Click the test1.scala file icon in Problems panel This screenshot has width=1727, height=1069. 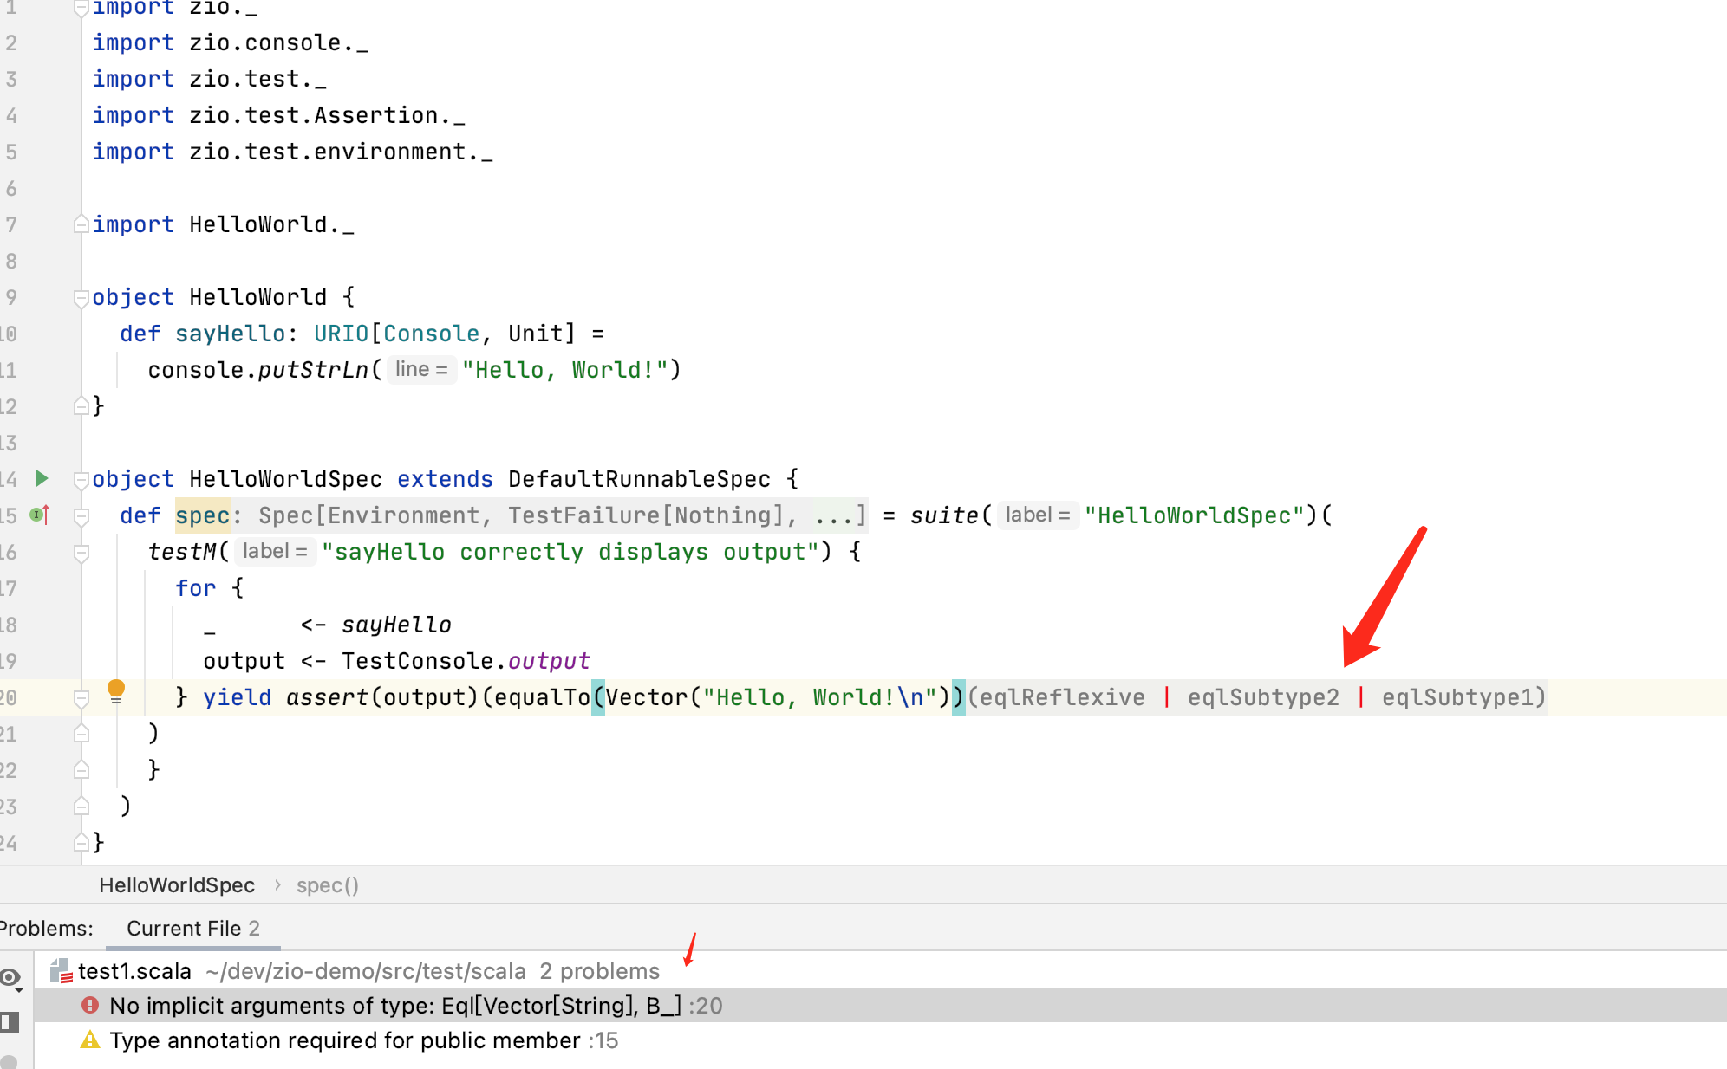click(61, 970)
